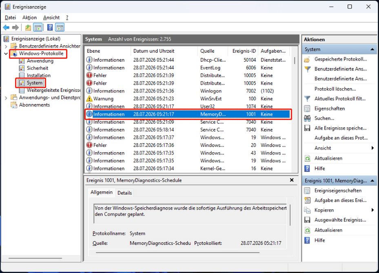Click the Ausgewählte Ereignisse save icon

[x=307, y=220]
